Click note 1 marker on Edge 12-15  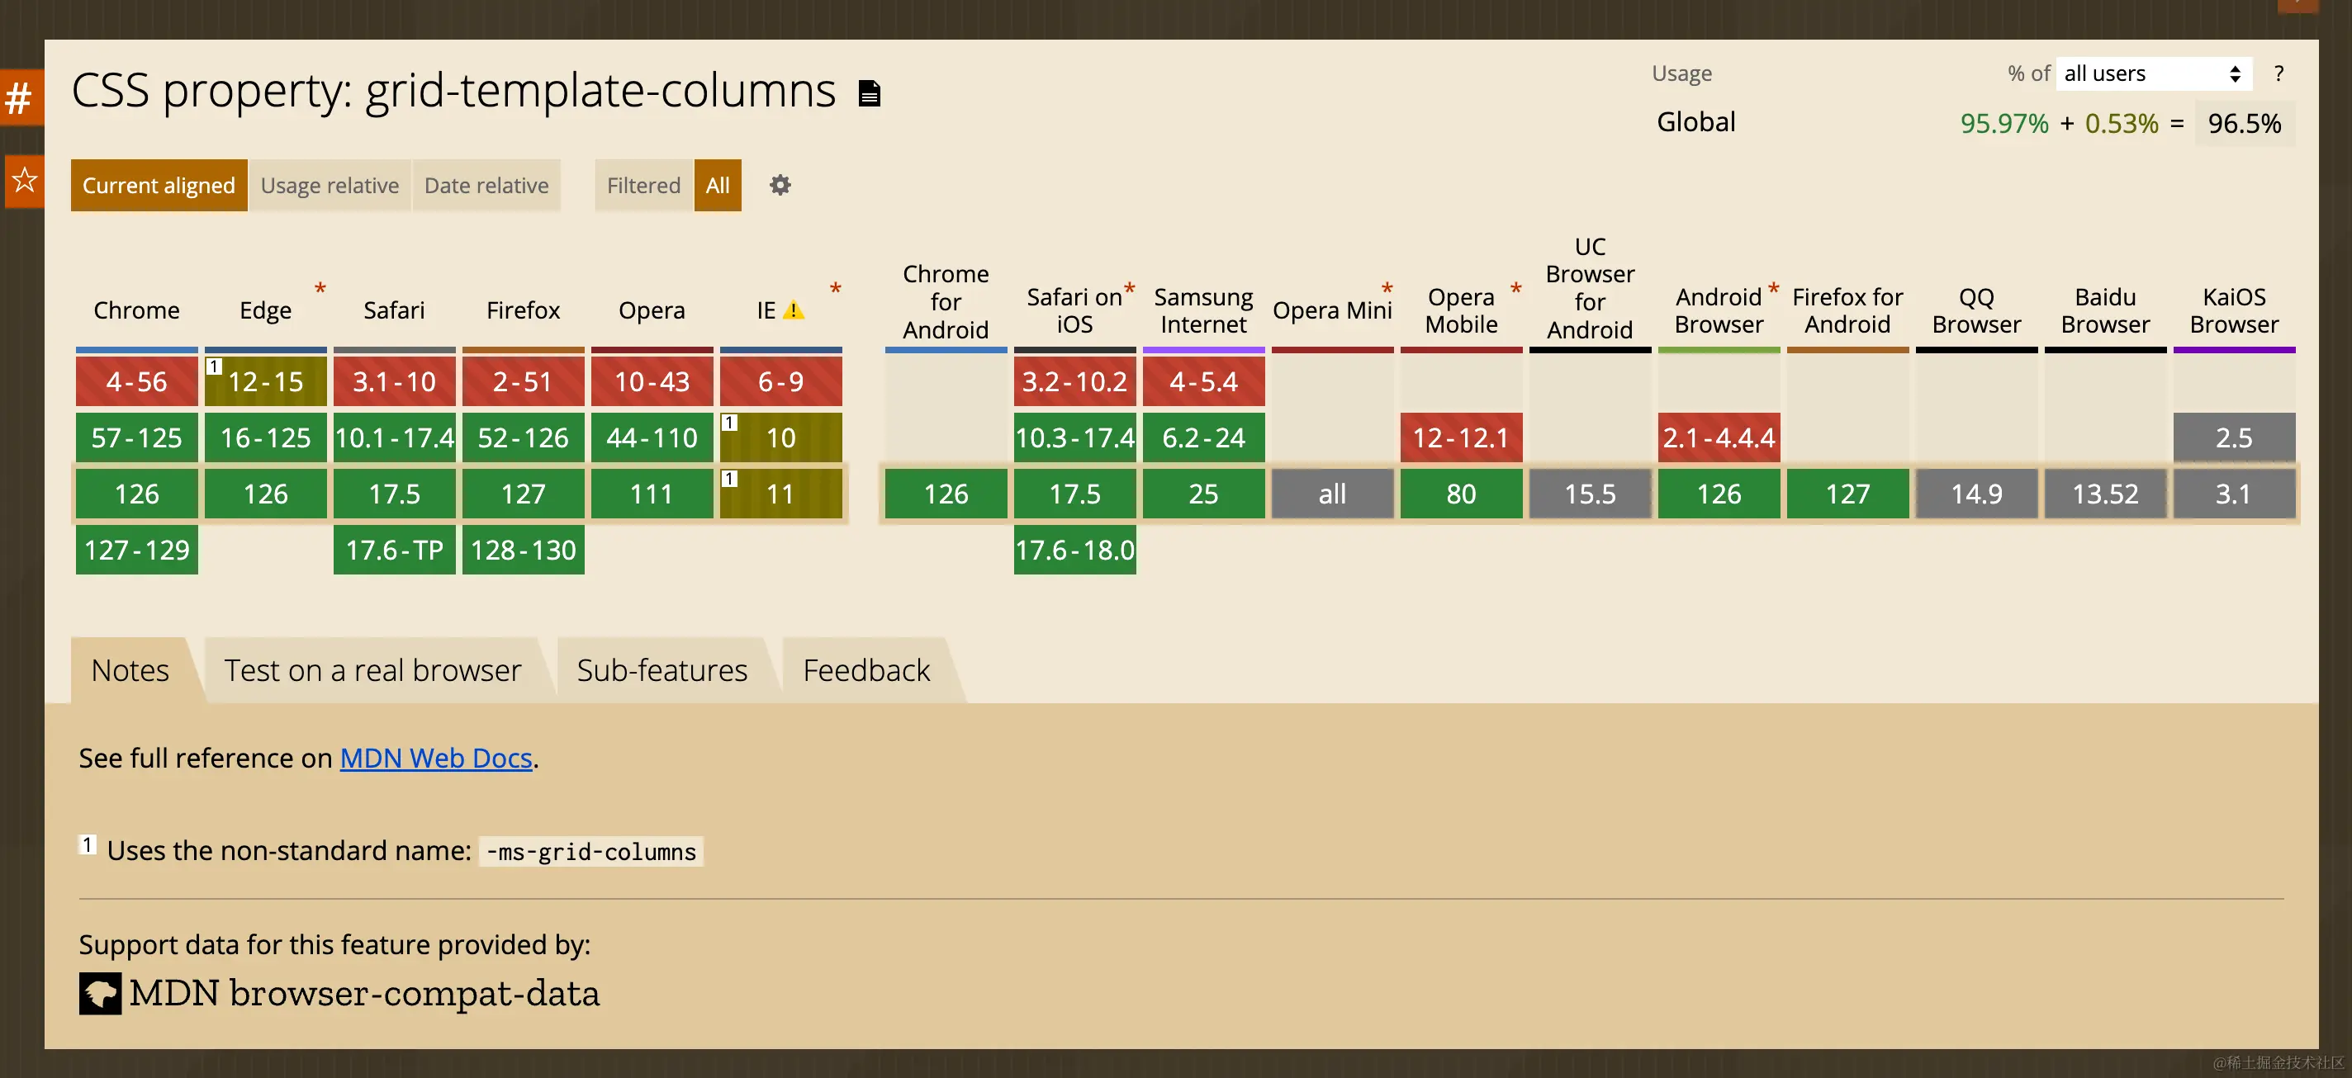[215, 366]
